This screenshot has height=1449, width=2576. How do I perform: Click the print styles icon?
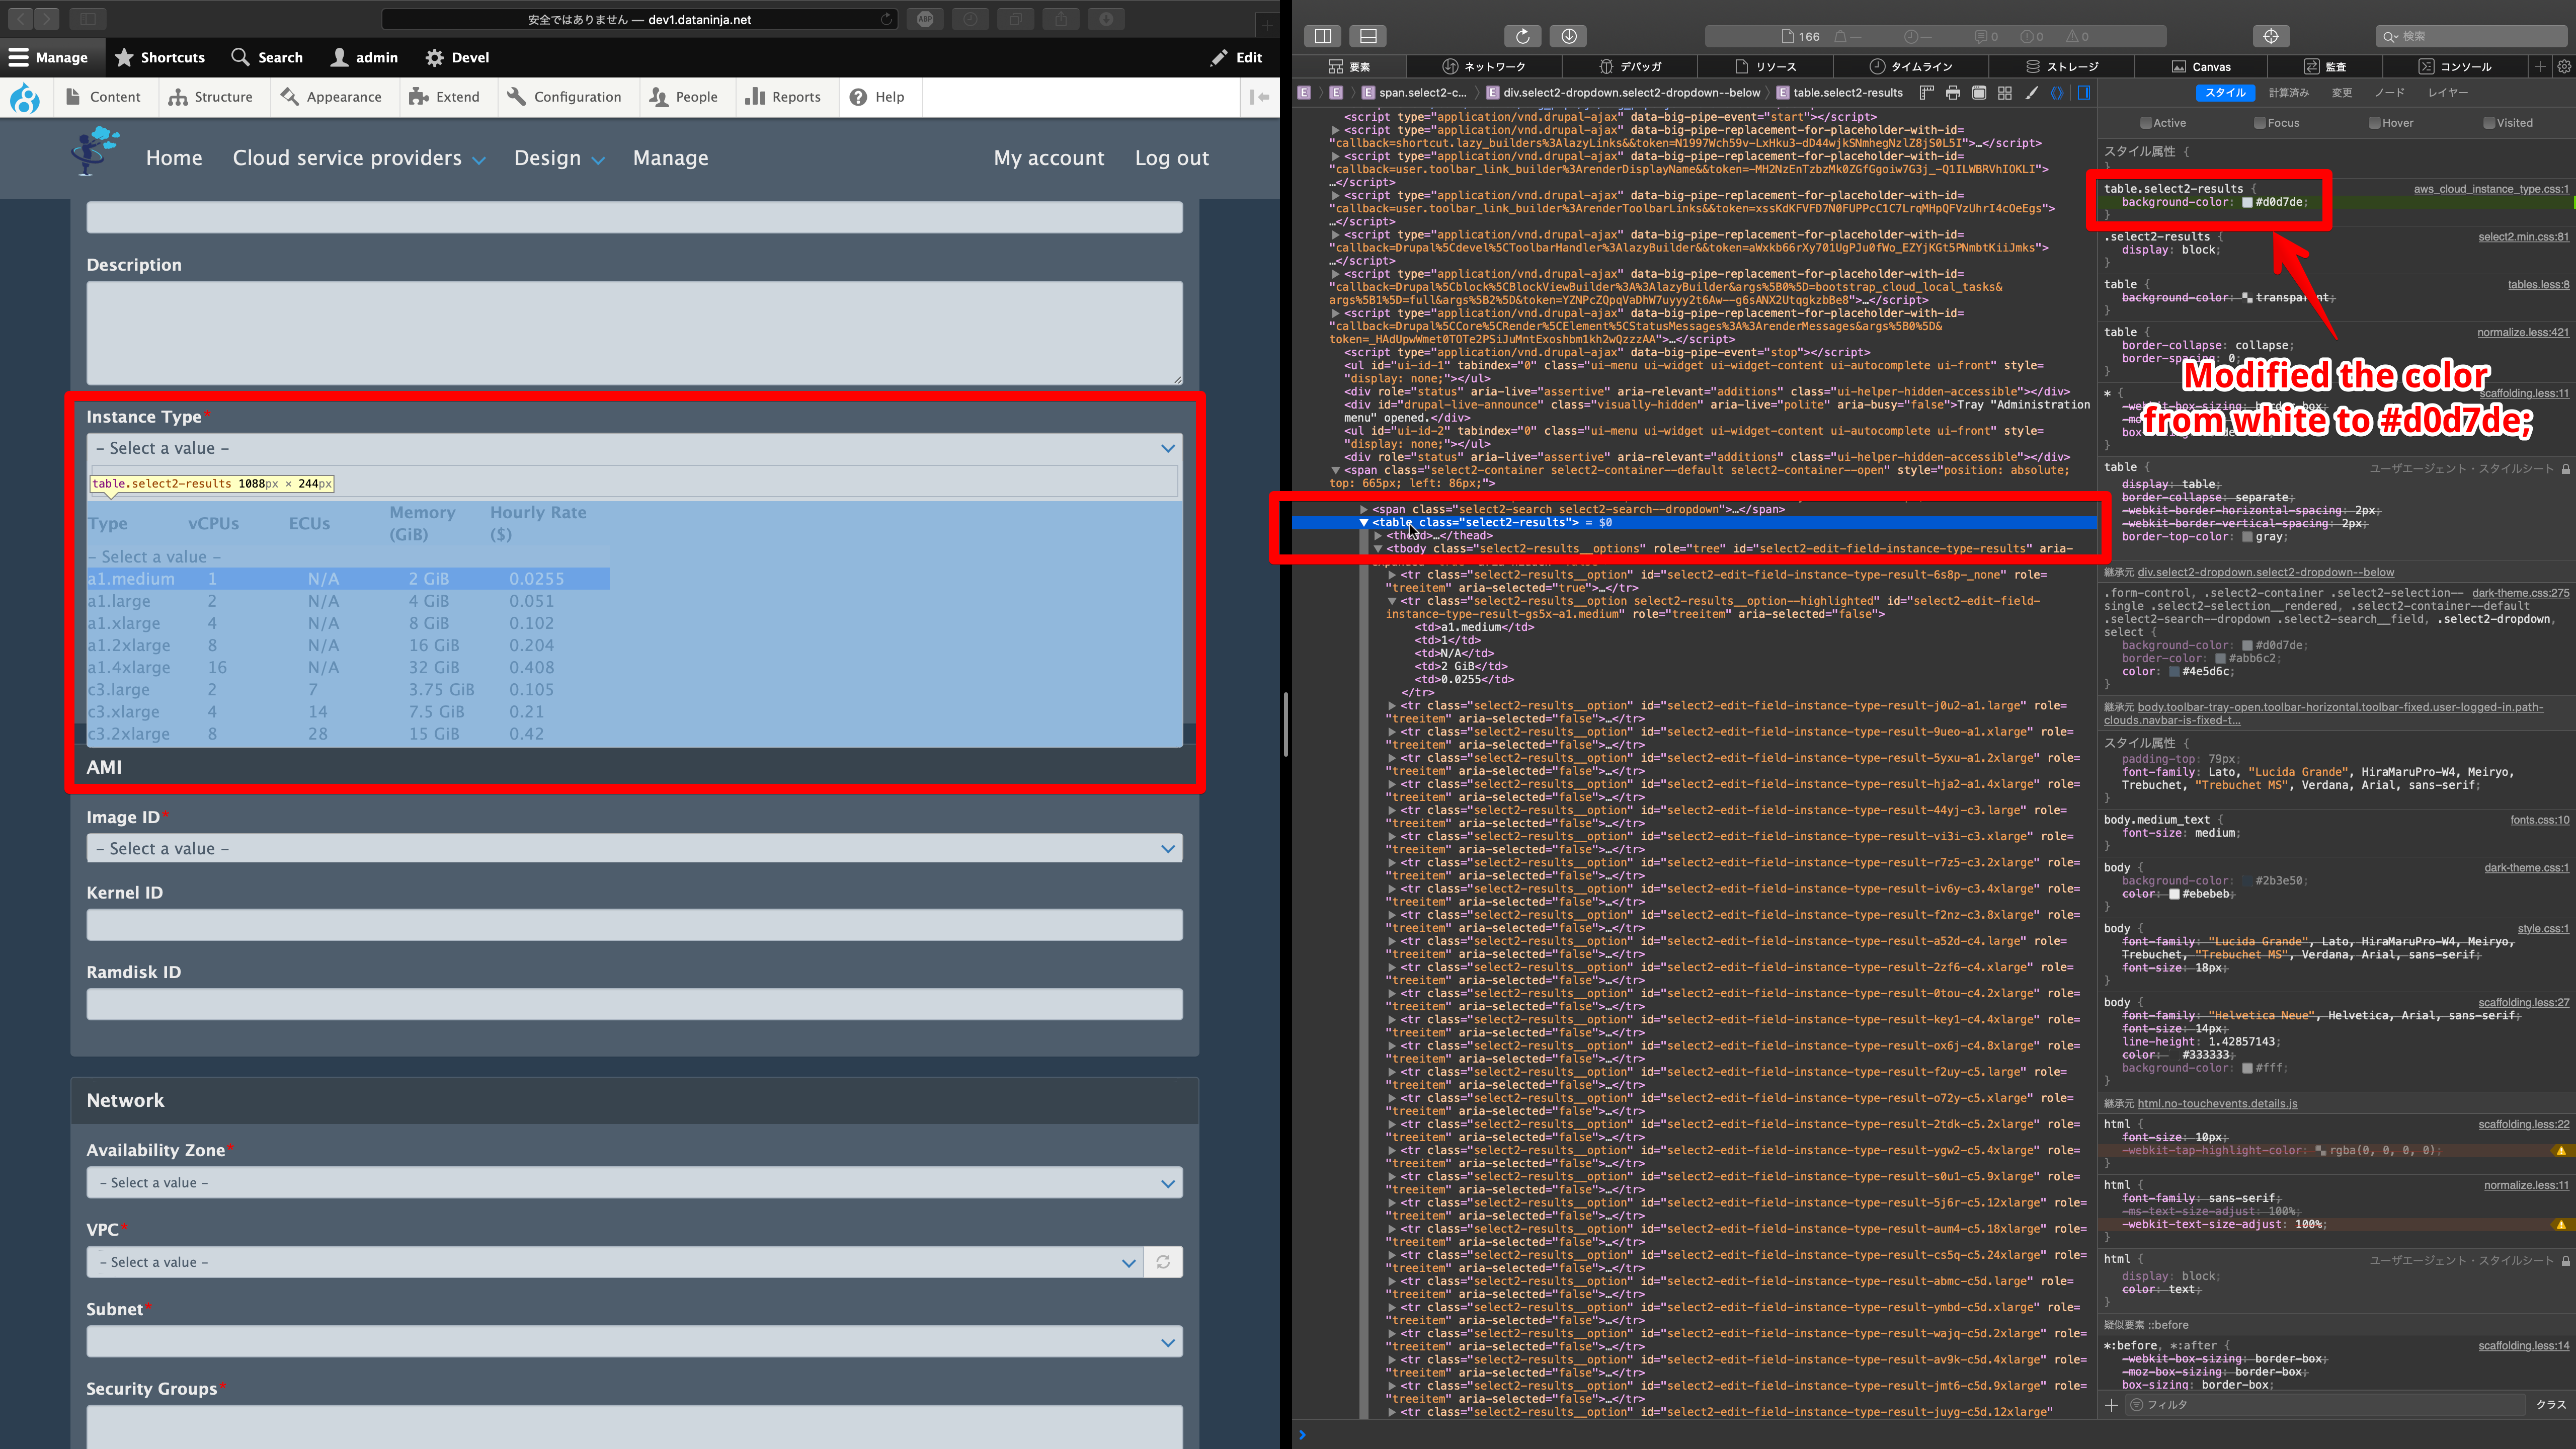coord(1953,93)
